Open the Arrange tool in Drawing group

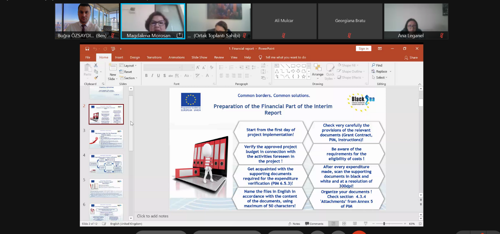point(317,70)
